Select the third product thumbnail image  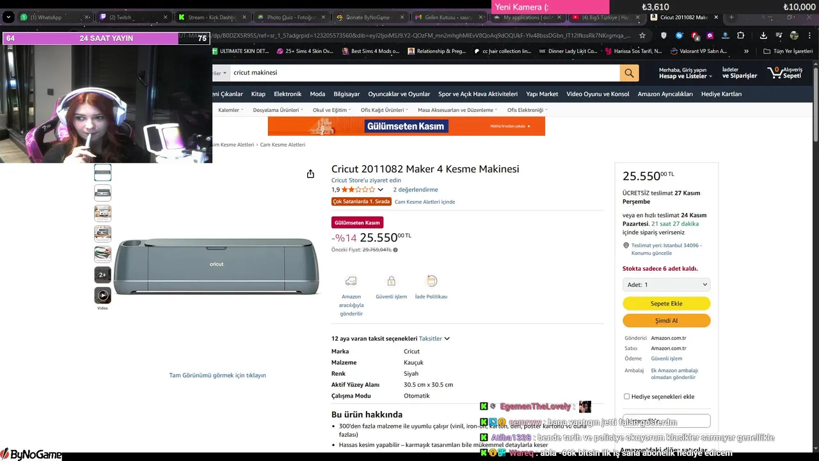[102, 213]
